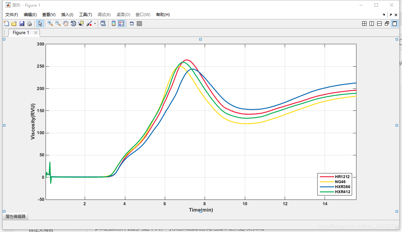
Task: Click the Show Plot Tools icon
Action: pyautogui.click(x=139, y=23)
